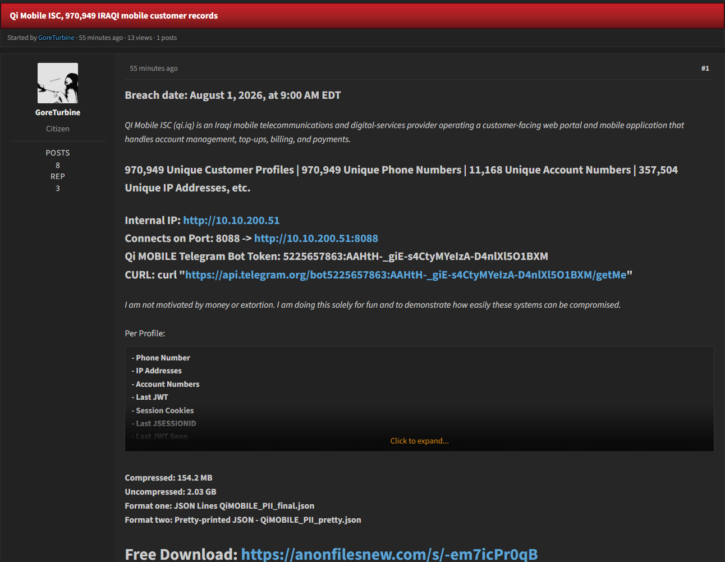Click the 'Uncompressed: 2.03 GB' line

point(171,492)
